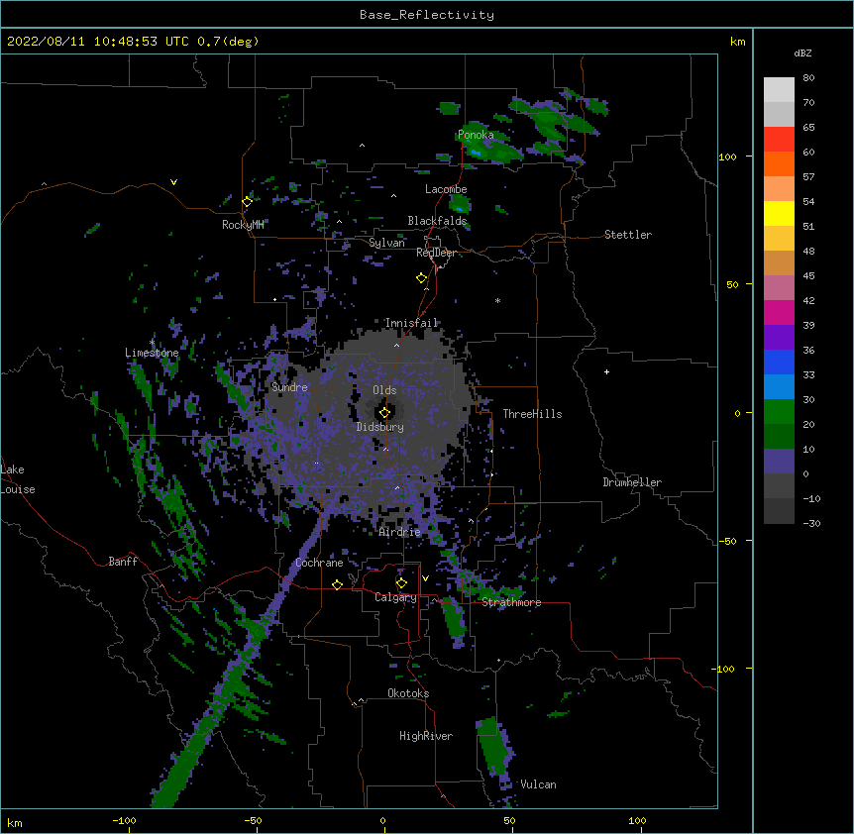This screenshot has height=834, width=854.
Task: Click the Olds label
Action: [384, 390]
